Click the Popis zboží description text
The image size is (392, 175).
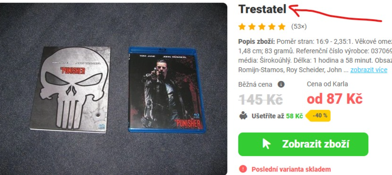tap(315, 56)
